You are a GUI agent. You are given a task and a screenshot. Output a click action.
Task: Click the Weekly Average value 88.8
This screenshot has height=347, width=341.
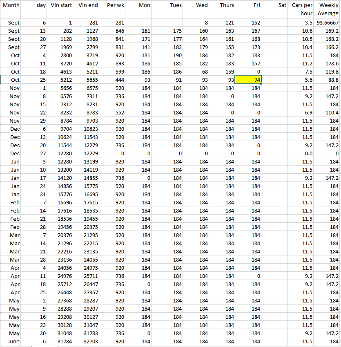click(x=328, y=80)
